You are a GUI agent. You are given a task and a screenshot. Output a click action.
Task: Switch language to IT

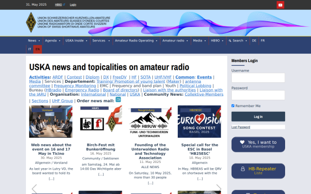30,49
